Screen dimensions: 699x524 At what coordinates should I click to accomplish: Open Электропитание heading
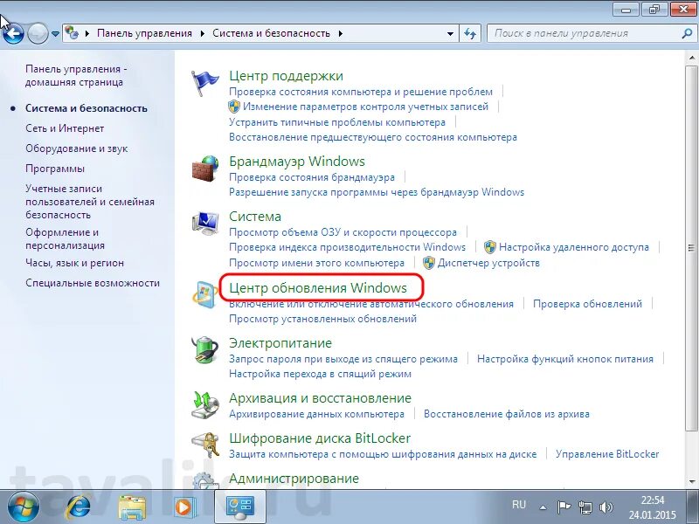(x=280, y=343)
